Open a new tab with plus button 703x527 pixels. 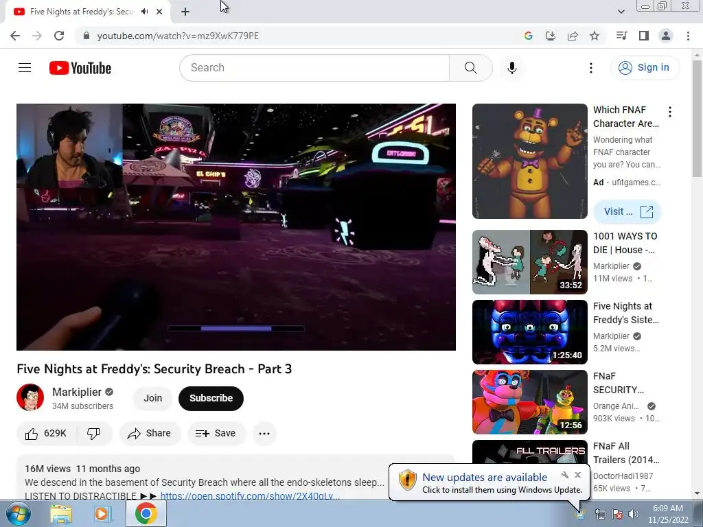point(185,12)
